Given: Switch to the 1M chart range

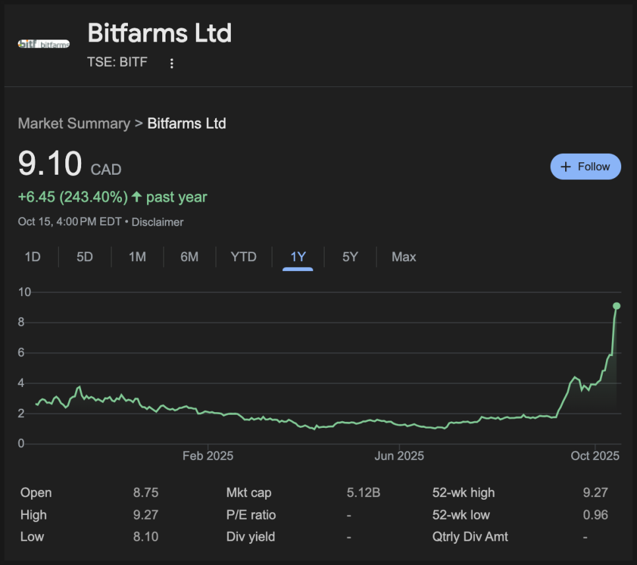Looking at the screenshot, I should [x=137, y=257].
